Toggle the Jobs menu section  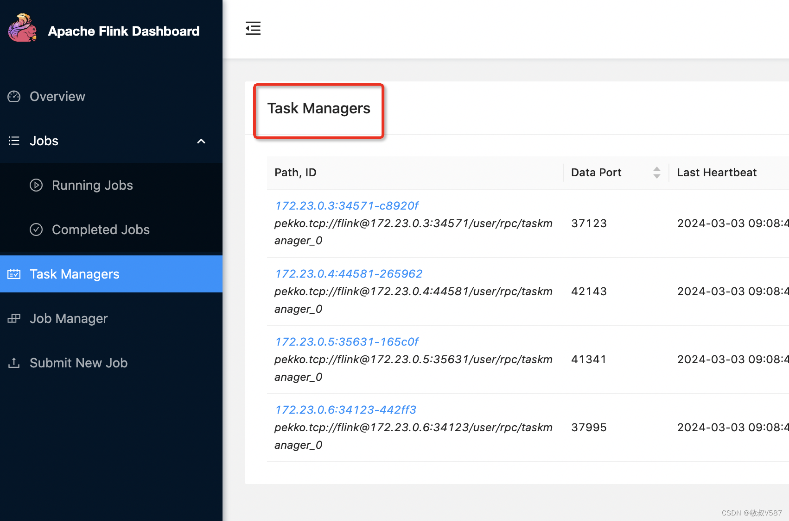[111, 141]
